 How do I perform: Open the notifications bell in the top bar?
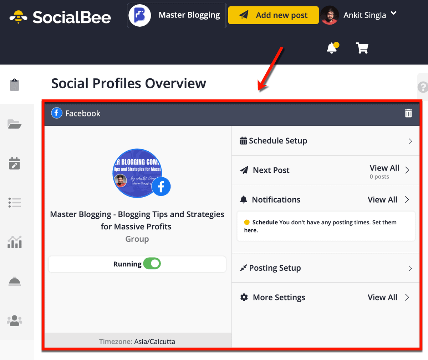point(332,48)
